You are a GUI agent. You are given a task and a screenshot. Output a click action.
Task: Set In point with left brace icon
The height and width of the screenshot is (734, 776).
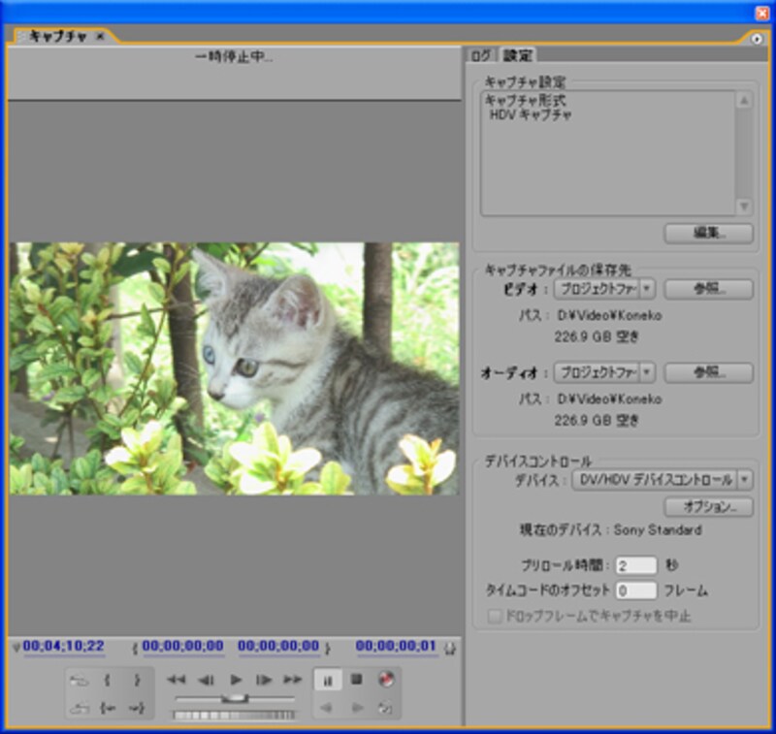click(107, 680)
